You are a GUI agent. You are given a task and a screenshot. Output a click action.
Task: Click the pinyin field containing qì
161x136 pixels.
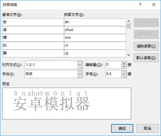(x=95, y=53)
